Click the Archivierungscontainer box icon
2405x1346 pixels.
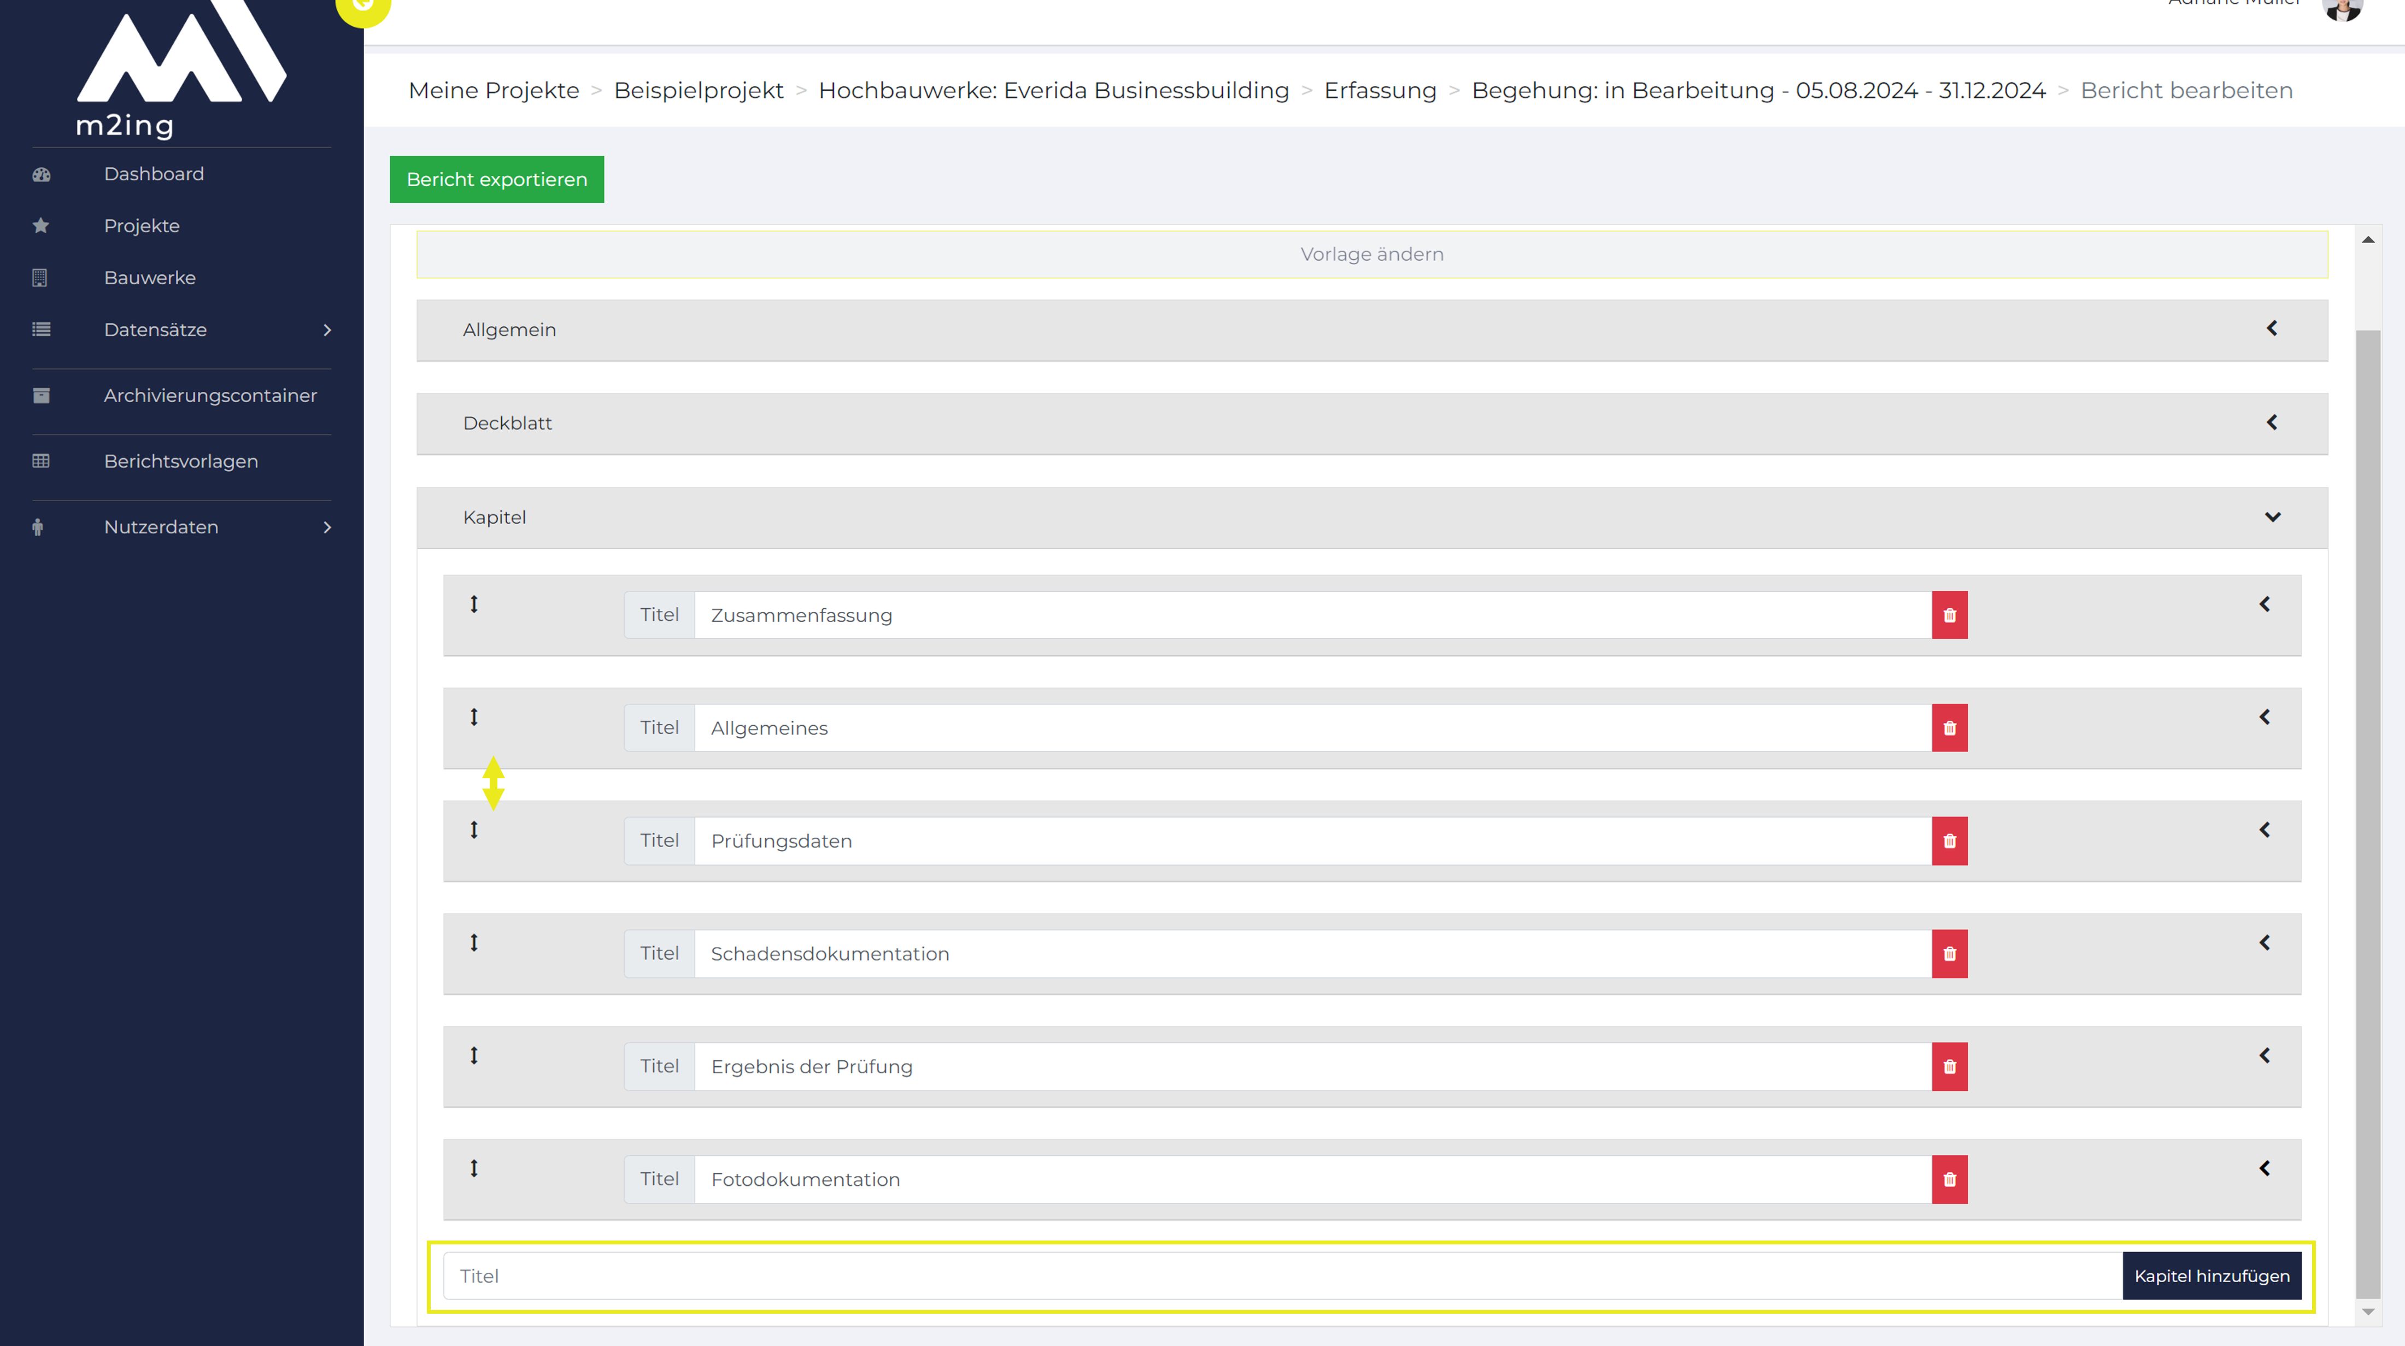point(41,396)
